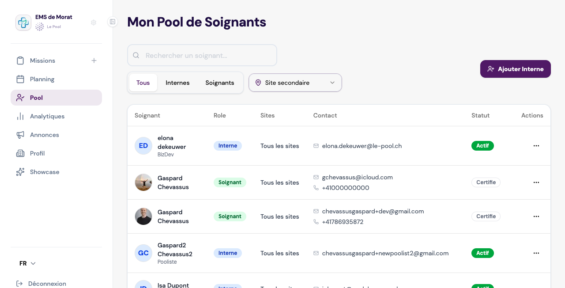This screenshot has width=565, height=288.
Task: Open the Site secondaire dropdown
Action: tap(295, 83)
